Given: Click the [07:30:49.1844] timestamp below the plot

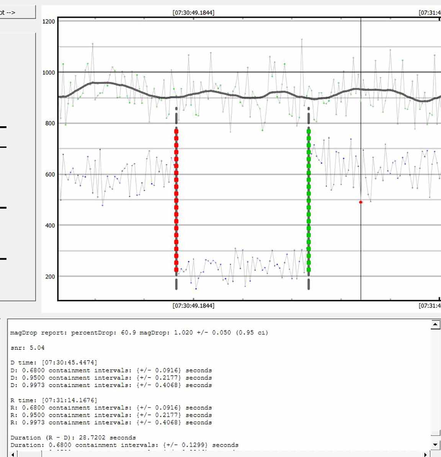Looking at the screenshot, I should 193,306.
